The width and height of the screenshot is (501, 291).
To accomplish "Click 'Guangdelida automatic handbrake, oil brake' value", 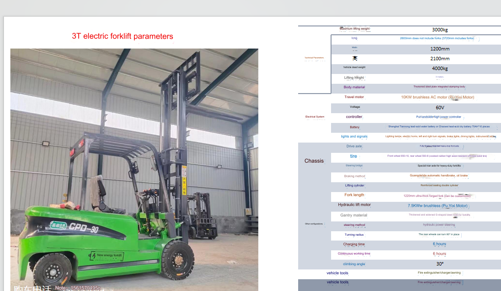I will 439,175.
